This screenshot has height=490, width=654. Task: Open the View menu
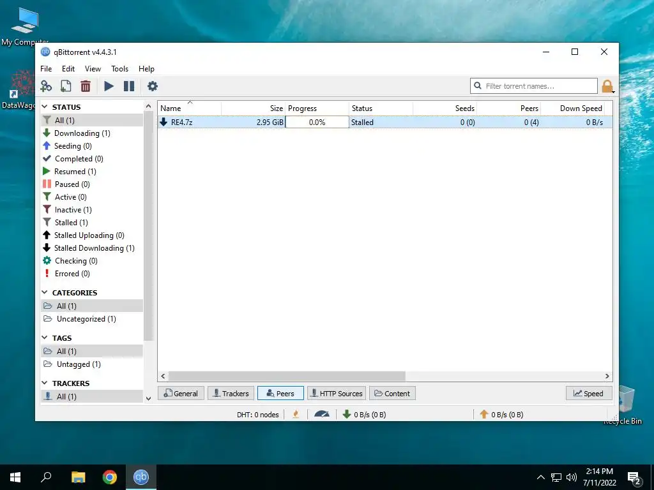click(93, 69)
